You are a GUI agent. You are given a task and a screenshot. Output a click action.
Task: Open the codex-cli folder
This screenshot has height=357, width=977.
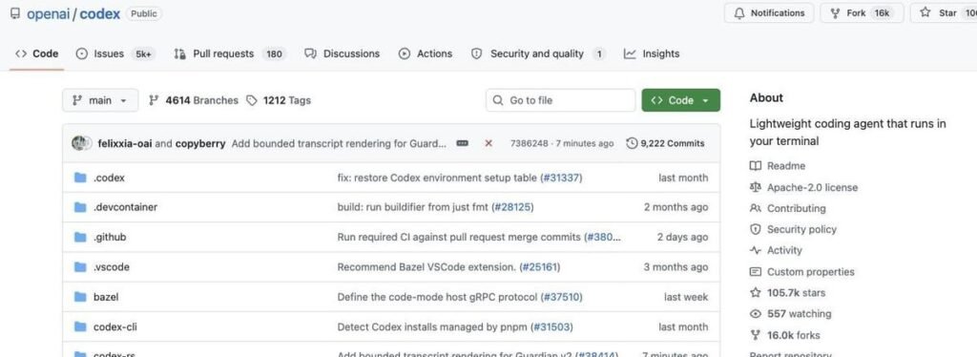pyautogui.click(x=115, y=326)
